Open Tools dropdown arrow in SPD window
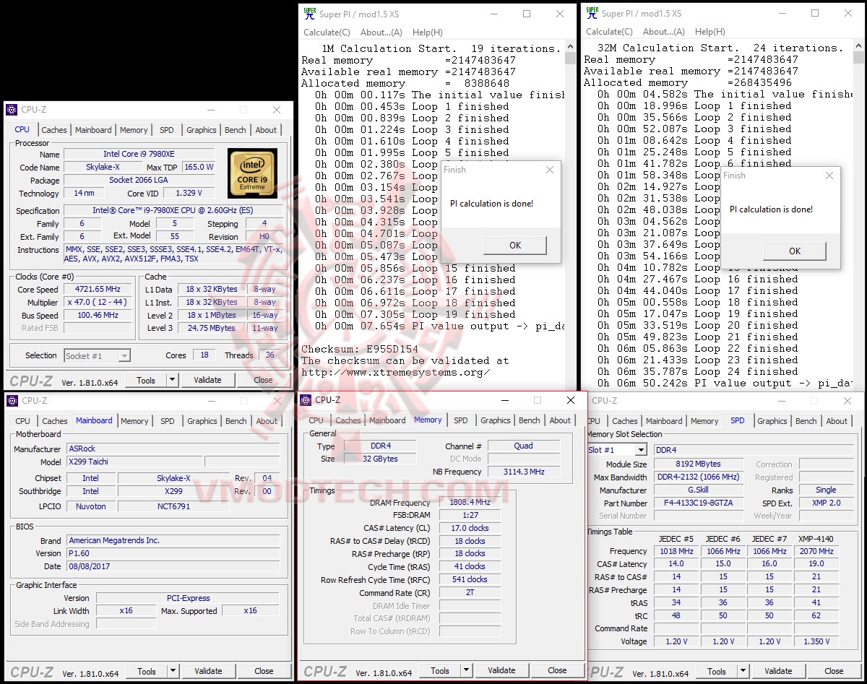This screenshot has width=867, height=684. [x=743, y=671]
